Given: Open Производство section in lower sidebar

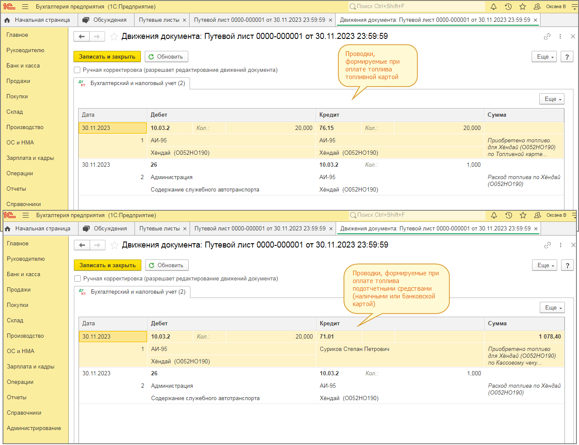Looking at the screenshot, I should coord(26,336).
